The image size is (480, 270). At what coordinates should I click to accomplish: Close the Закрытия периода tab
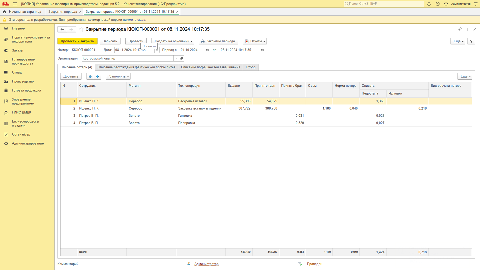pos(80,12)
